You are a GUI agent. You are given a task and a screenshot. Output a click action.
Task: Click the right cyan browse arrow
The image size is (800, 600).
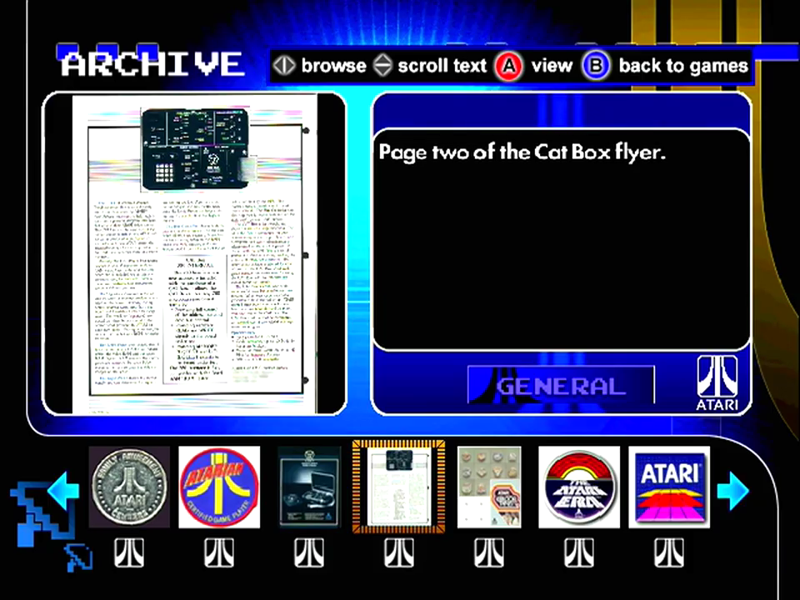pos(732,490)
